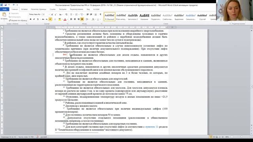Viewport: 253px width, 142px height.
Task: Open the Разметка страницы tab
Action: coord(39,9)
